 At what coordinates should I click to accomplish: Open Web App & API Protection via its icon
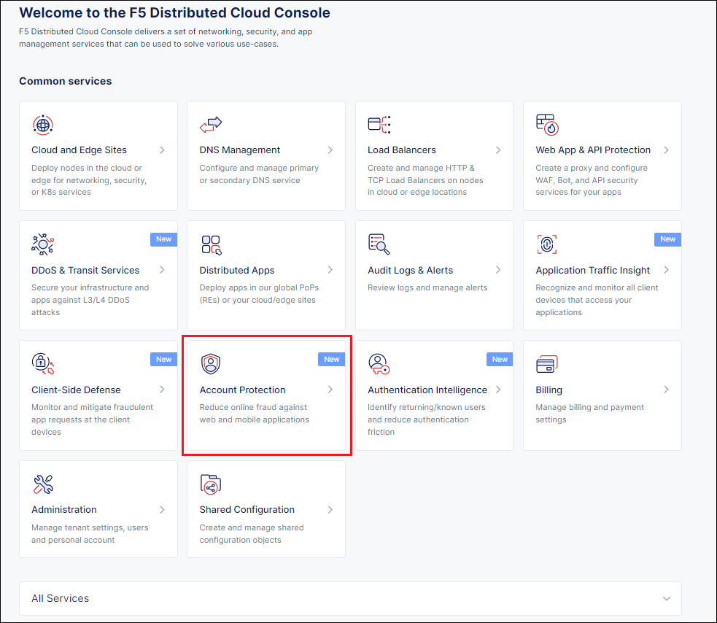click(546, 124)
